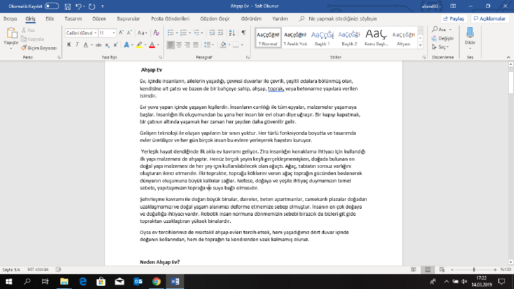Open Açıklamalar comments button

[490, 19]
